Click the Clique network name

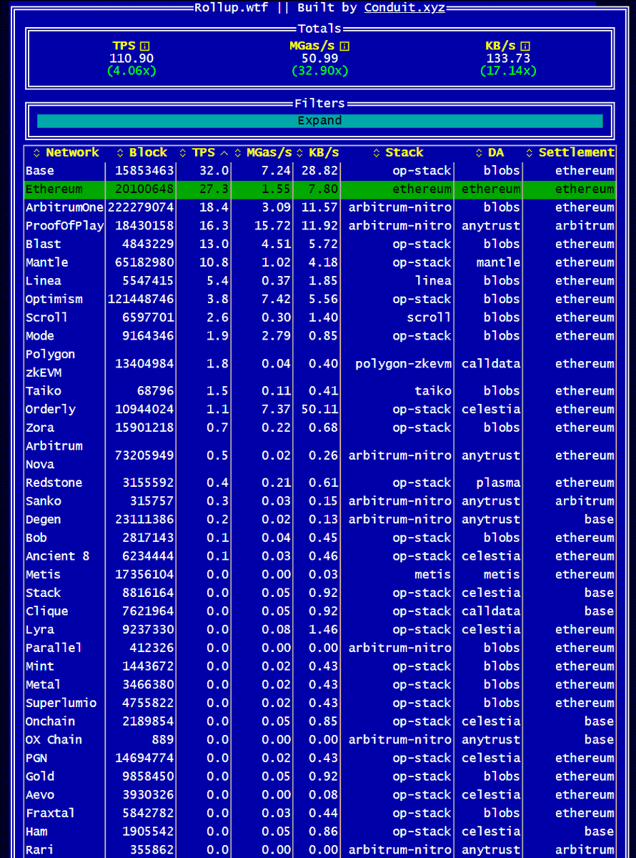point(46,611)
